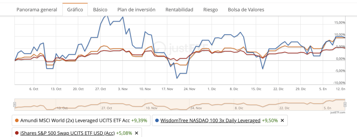Remove WisdomTree NASDAQ 100 from comparison
This screenshot has height=137, width=357.
point(282,121)
